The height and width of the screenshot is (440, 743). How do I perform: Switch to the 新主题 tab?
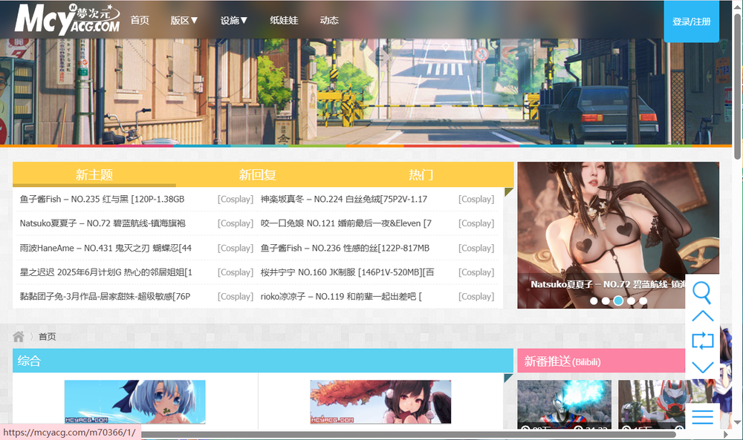coord(94,174)
